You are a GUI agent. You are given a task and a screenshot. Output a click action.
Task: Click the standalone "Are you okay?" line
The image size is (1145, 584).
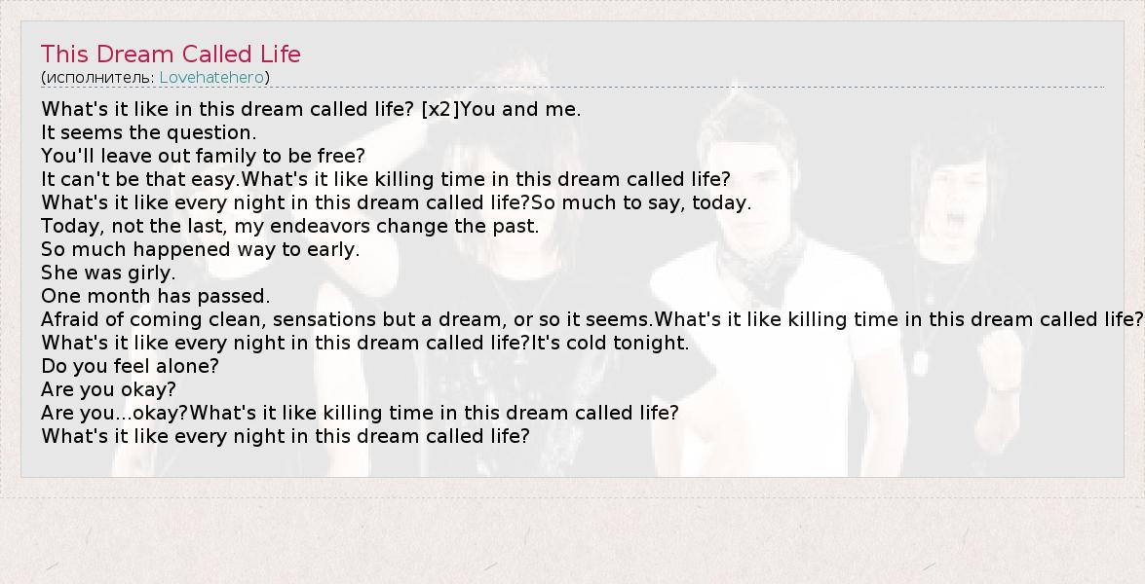pyautogui.click(x=108, y=389)
